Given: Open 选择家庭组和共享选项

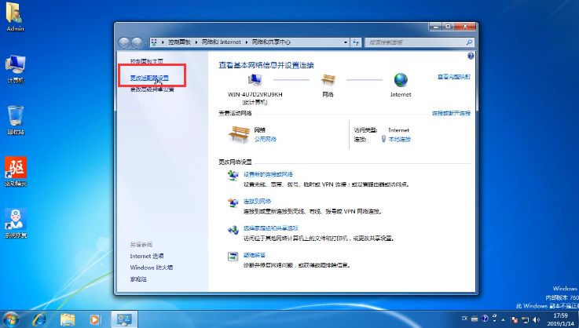Looking at the screenshot, I should pyautogui.click(x=271, y=228).
